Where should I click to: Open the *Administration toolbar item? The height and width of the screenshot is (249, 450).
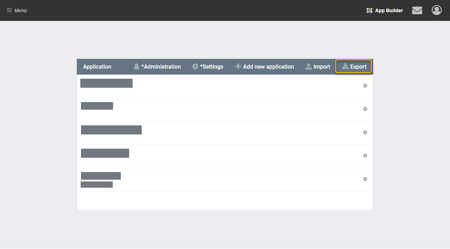pyautogui.click(x=157, y=67)
